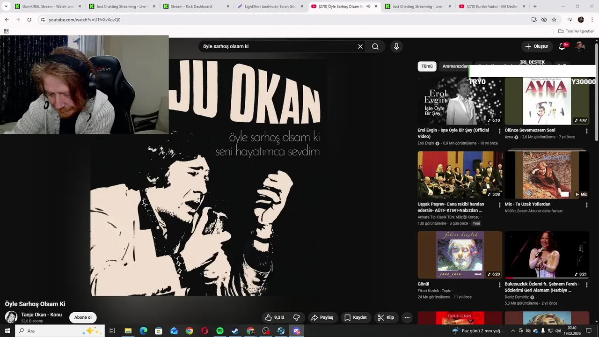599x337 pixels.
Task: Open Microsoft Edge from the taskbar
Action: click(x=143, y=331)
